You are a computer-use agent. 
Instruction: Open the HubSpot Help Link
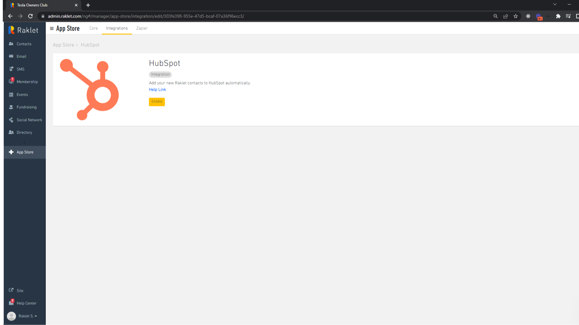coord(157,89)
